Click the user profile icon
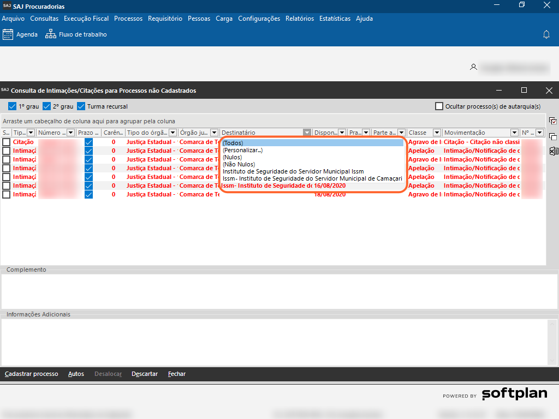This screenshot has width=559, height=419. pos(473,67)
